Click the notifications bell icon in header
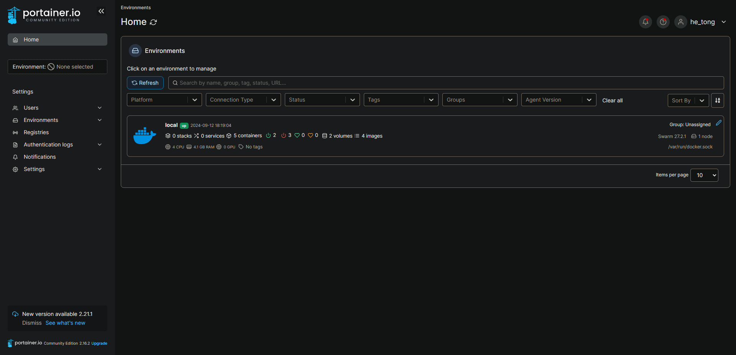 645,22
